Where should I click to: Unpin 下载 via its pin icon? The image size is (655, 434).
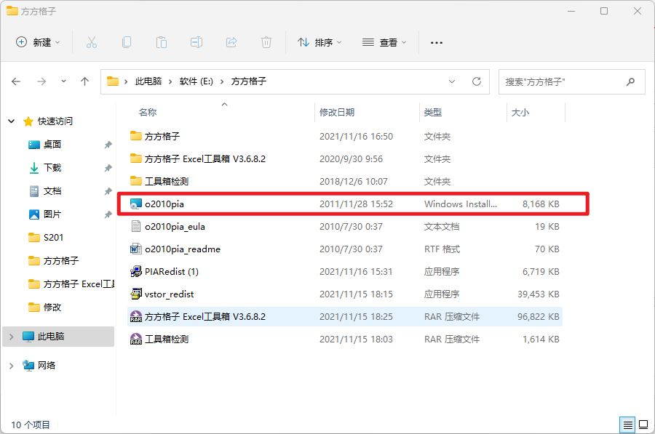coord(108,168)
